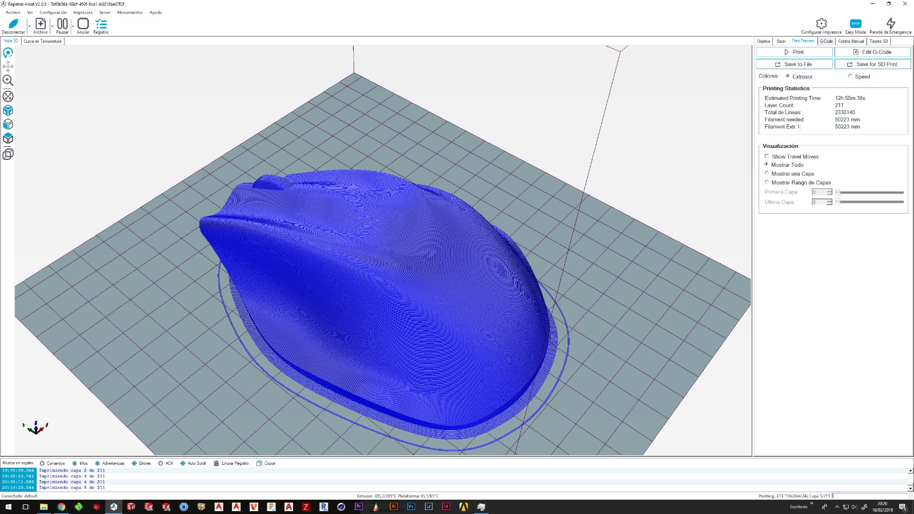Select the zoom magnifier tool
914x514 pixels.
(x=8, y=81)
